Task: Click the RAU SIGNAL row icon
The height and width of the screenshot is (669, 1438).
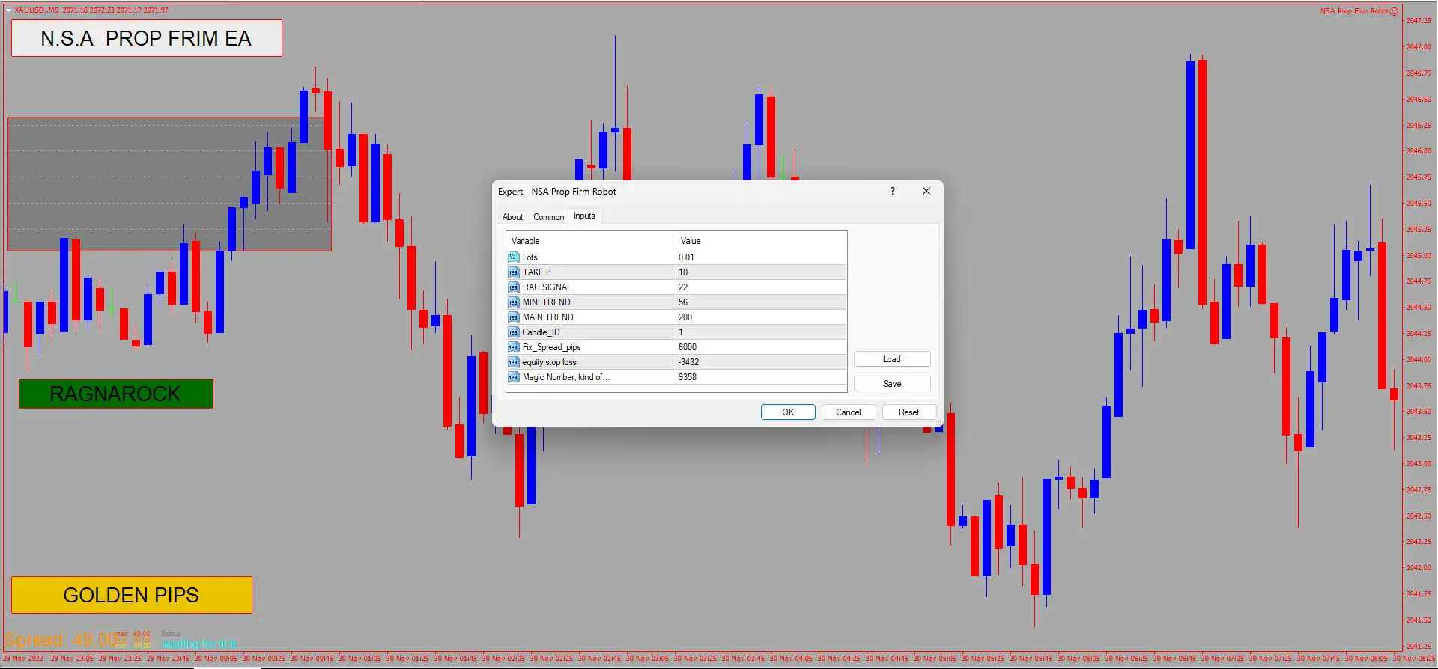Action: click(x=513, y=287)
